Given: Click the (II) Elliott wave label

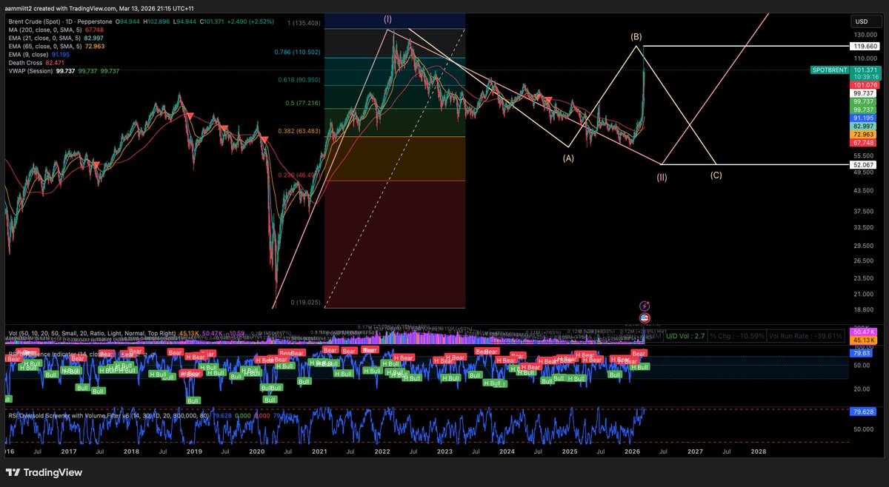Looking at the screenshot, I should pos(662,177).
